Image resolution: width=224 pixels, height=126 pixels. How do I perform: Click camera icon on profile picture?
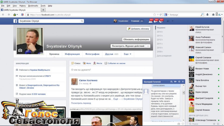20,50
